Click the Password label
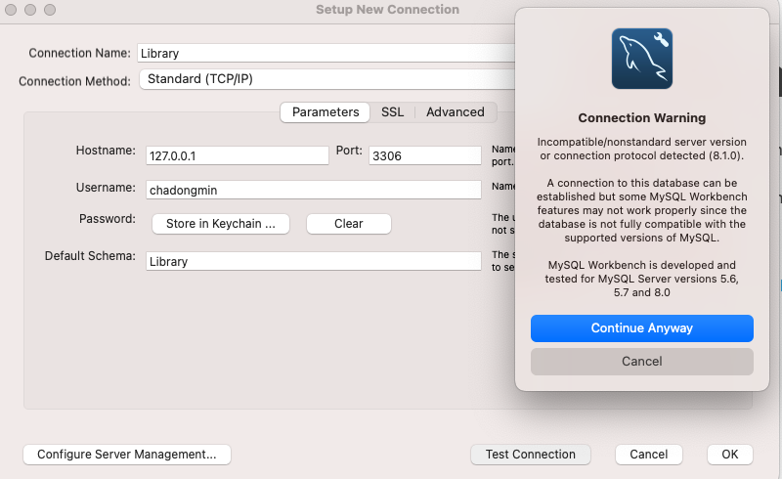The height and width of the screenshot is (479, 782). (108, 219)
